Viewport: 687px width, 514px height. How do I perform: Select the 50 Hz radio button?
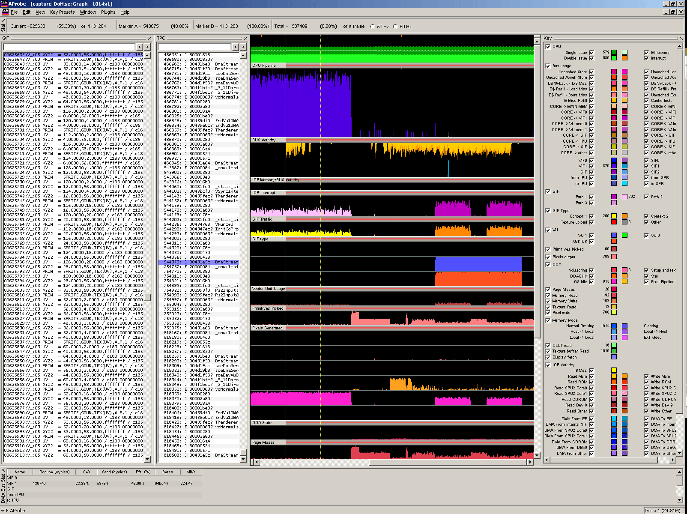(373, 27)
